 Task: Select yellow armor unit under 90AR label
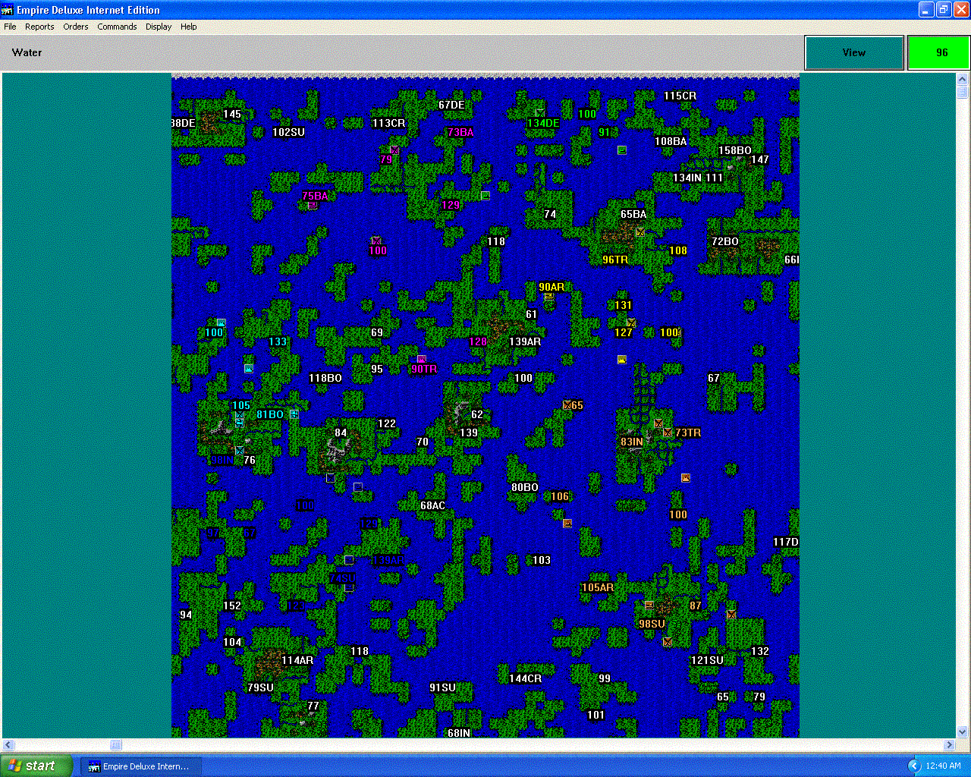point(548,297)
